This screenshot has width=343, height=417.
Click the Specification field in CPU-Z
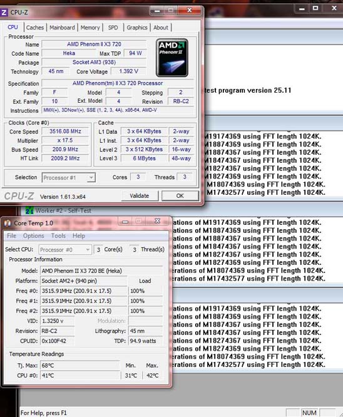118,83
